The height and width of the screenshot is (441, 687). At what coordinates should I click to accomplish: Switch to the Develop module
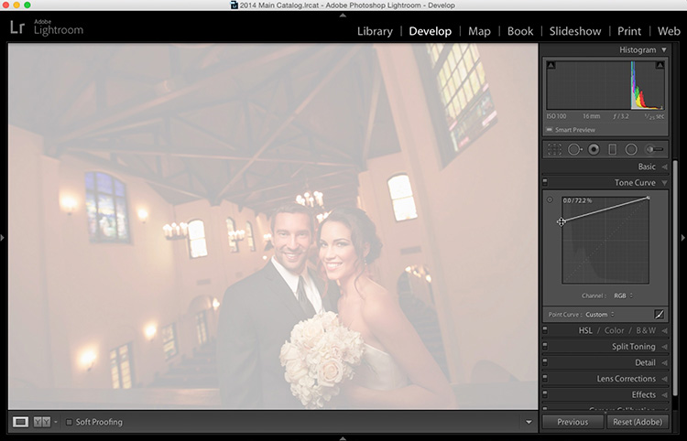430,31
